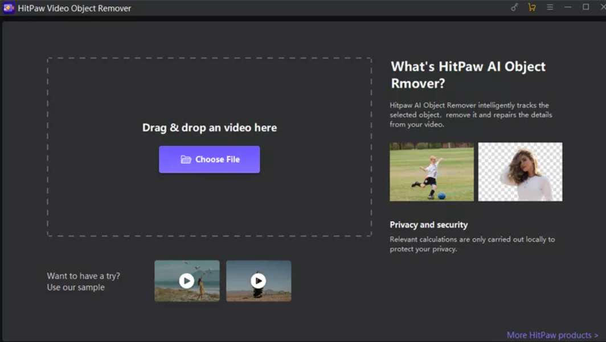
Task: Play the second desert sample video
Action: coord(259,281)
